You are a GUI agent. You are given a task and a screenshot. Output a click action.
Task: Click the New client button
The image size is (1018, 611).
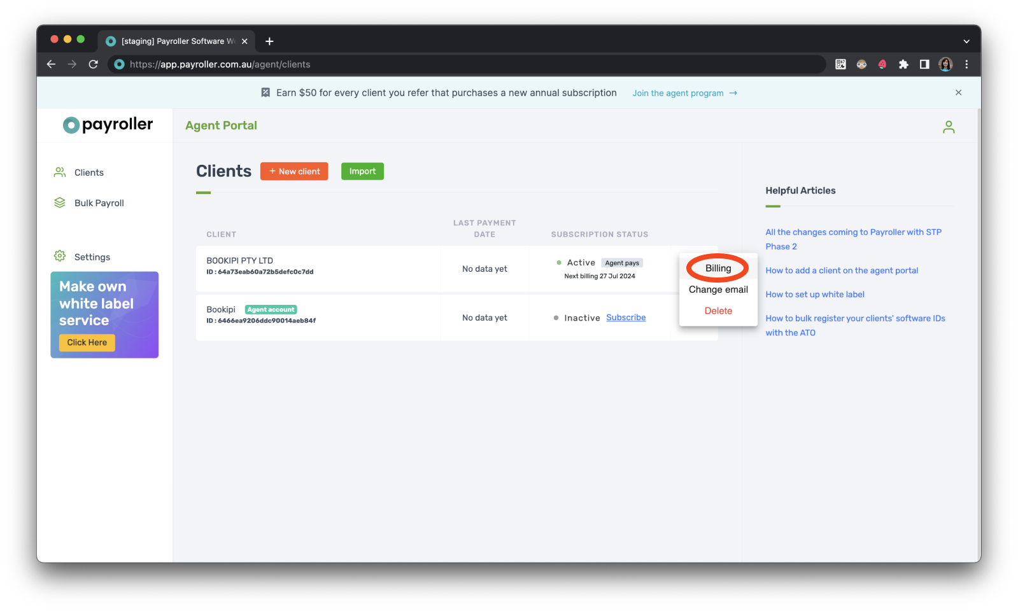[x=294, y=171]
